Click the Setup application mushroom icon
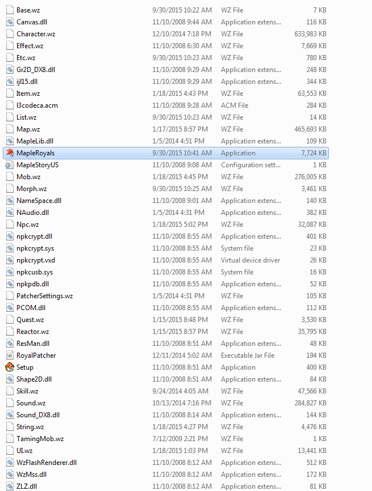 coord(10,367)
